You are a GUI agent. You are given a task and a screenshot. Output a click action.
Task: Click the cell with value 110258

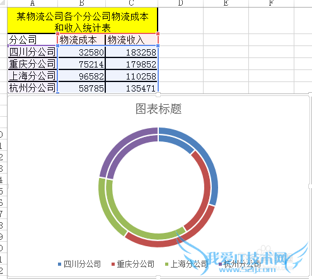132,76
